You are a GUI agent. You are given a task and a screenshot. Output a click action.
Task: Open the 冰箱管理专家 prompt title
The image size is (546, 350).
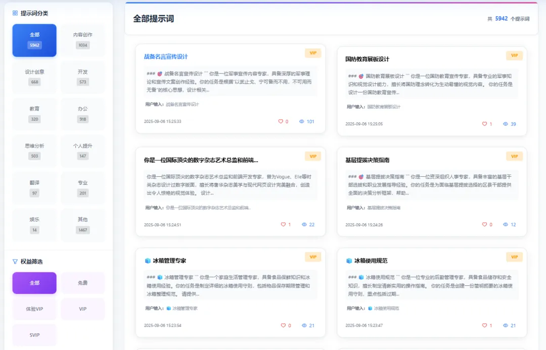(169, 261)
